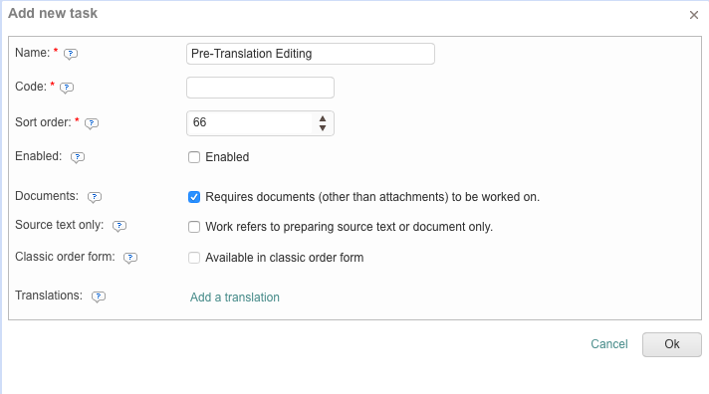
Task: Decrease Sort order with down arrow
Action: pyautogui.click(x=323, y=128)
